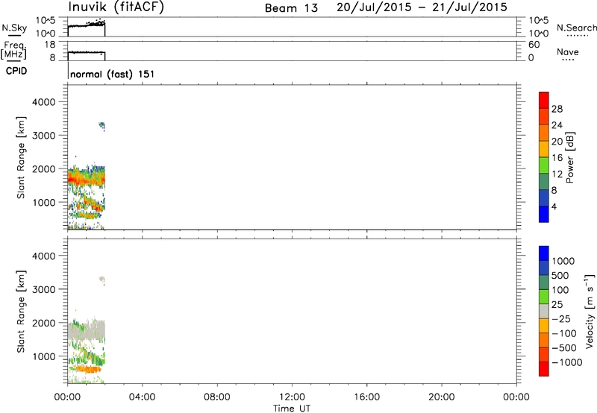Viewport: 597px width, 413px height.
Task: Click the 60 label on right of frequency panel
Action: click(x=534, y=45)
